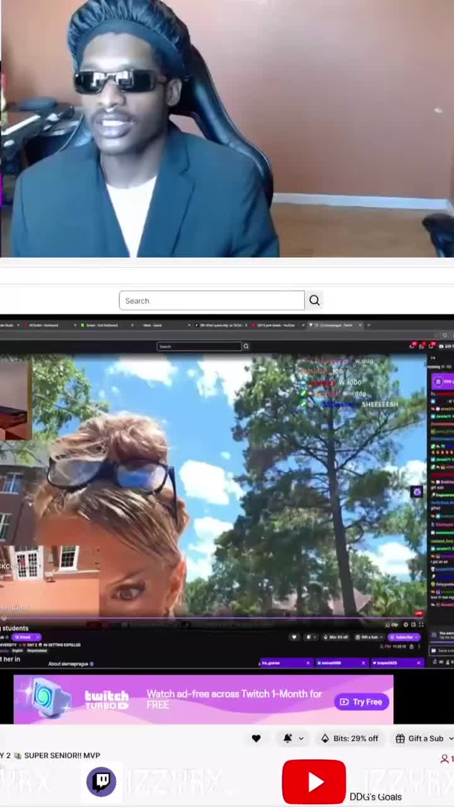Click the Subscribe button in embedded Twitch player
Image resolution: width=454 pixels, height=808 pixels.
point(404,637)
